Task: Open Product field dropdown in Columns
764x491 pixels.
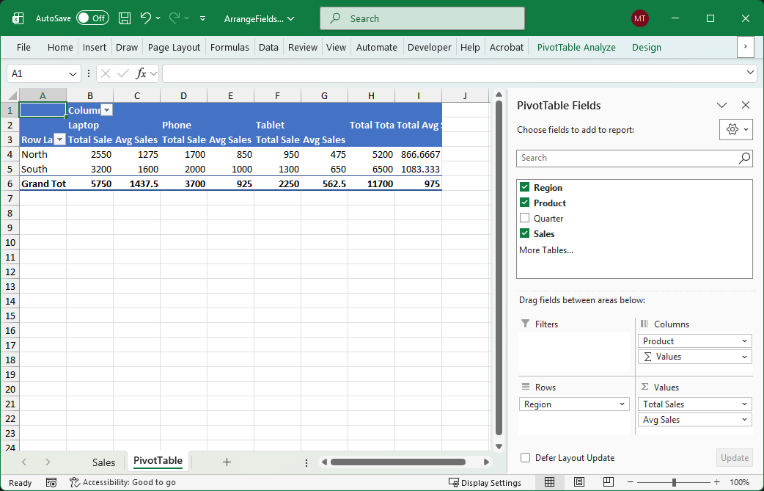Action: (x=744, y=341)
